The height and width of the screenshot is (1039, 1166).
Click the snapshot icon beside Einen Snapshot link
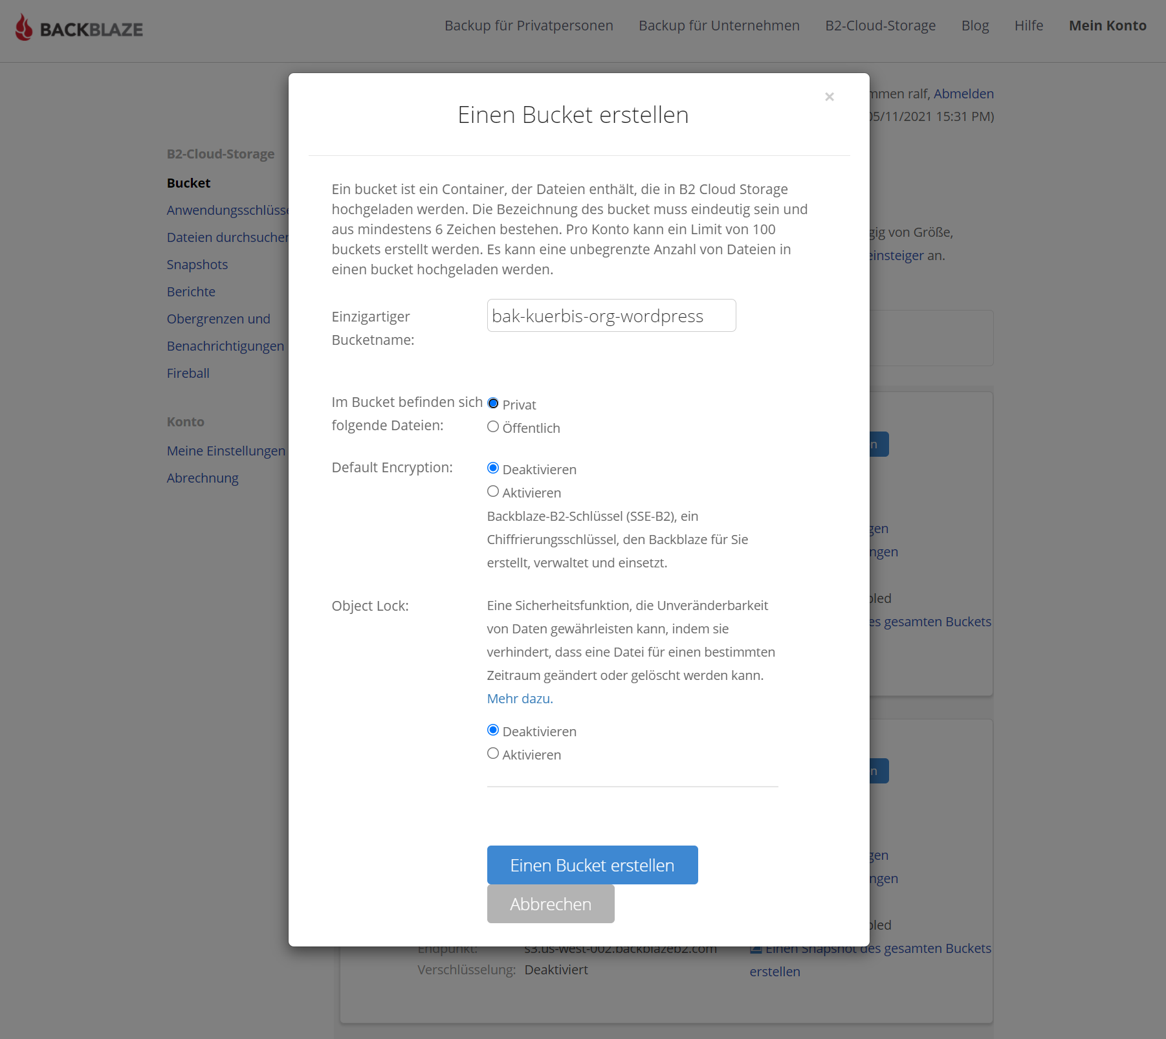tap(755, 949)
